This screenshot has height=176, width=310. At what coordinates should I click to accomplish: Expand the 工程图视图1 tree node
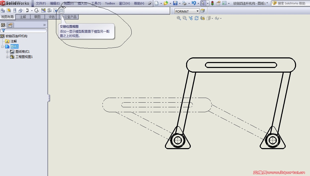[7, 57]
